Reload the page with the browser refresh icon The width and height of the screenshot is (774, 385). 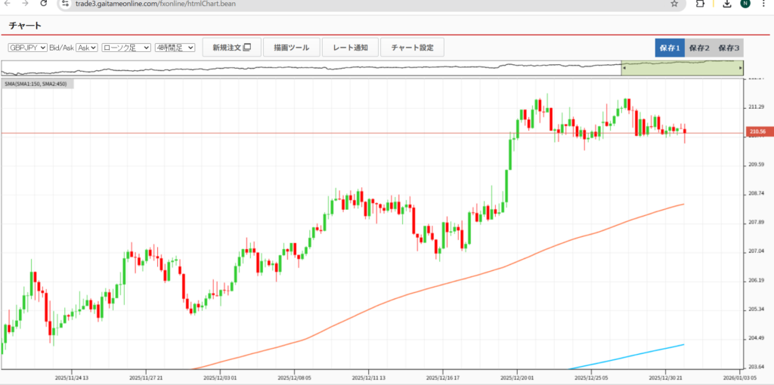click(44, 4)
